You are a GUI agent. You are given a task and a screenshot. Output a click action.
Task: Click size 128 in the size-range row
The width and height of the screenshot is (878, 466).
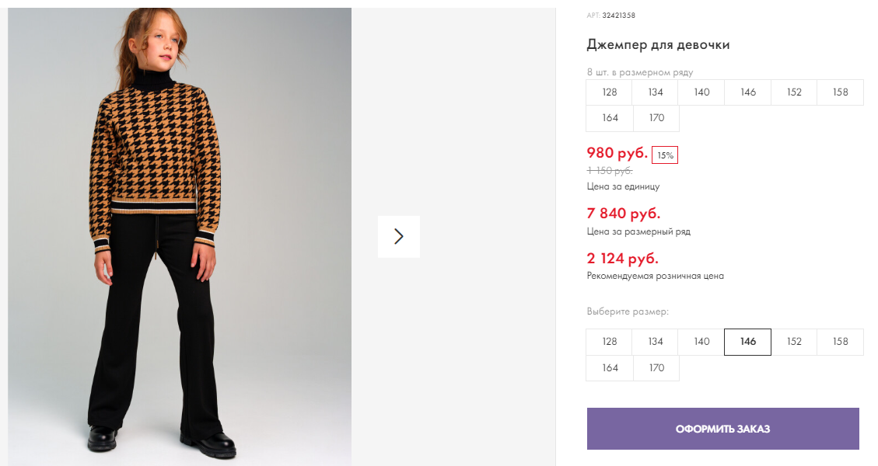point(609,92)
